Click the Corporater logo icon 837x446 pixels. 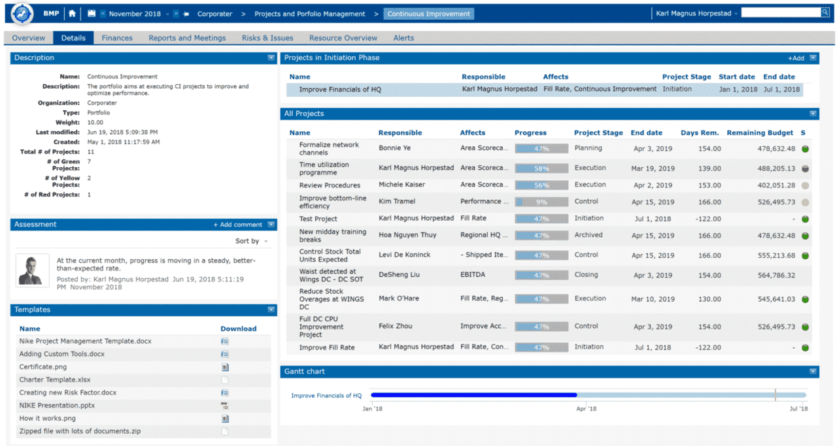[20, 14]
